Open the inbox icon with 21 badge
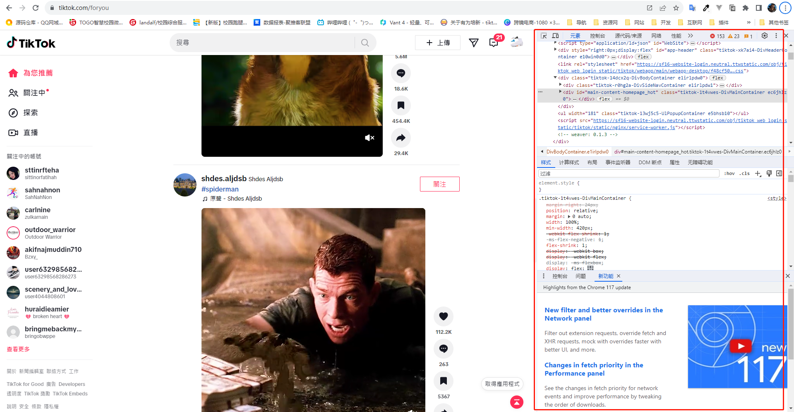The height and width of the screenshot is (412, 794). point(494,43)
